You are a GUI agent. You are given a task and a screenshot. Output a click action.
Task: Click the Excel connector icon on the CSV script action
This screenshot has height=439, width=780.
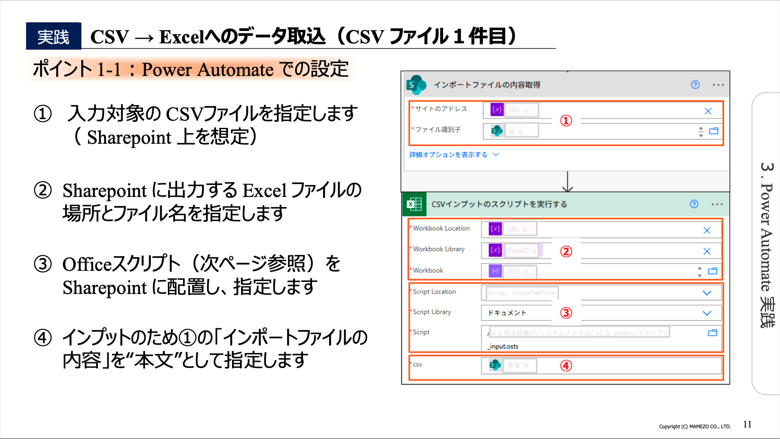point(413,204)
